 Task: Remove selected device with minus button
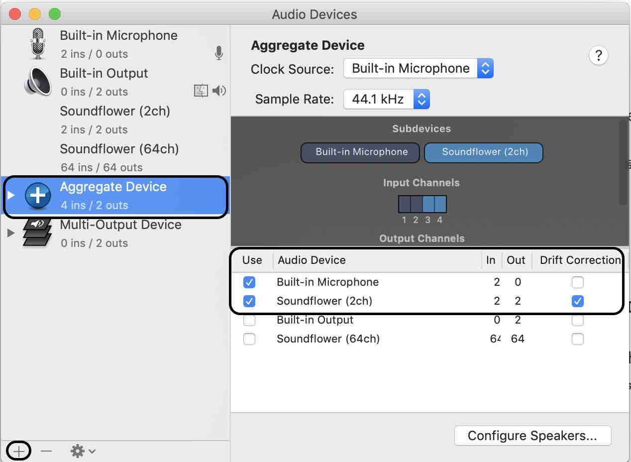(46, 451)
